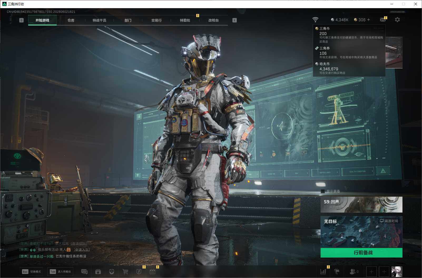The image size is (422, 278).
Task: Open the starred supply crate icon
Action: click(98, 272)
